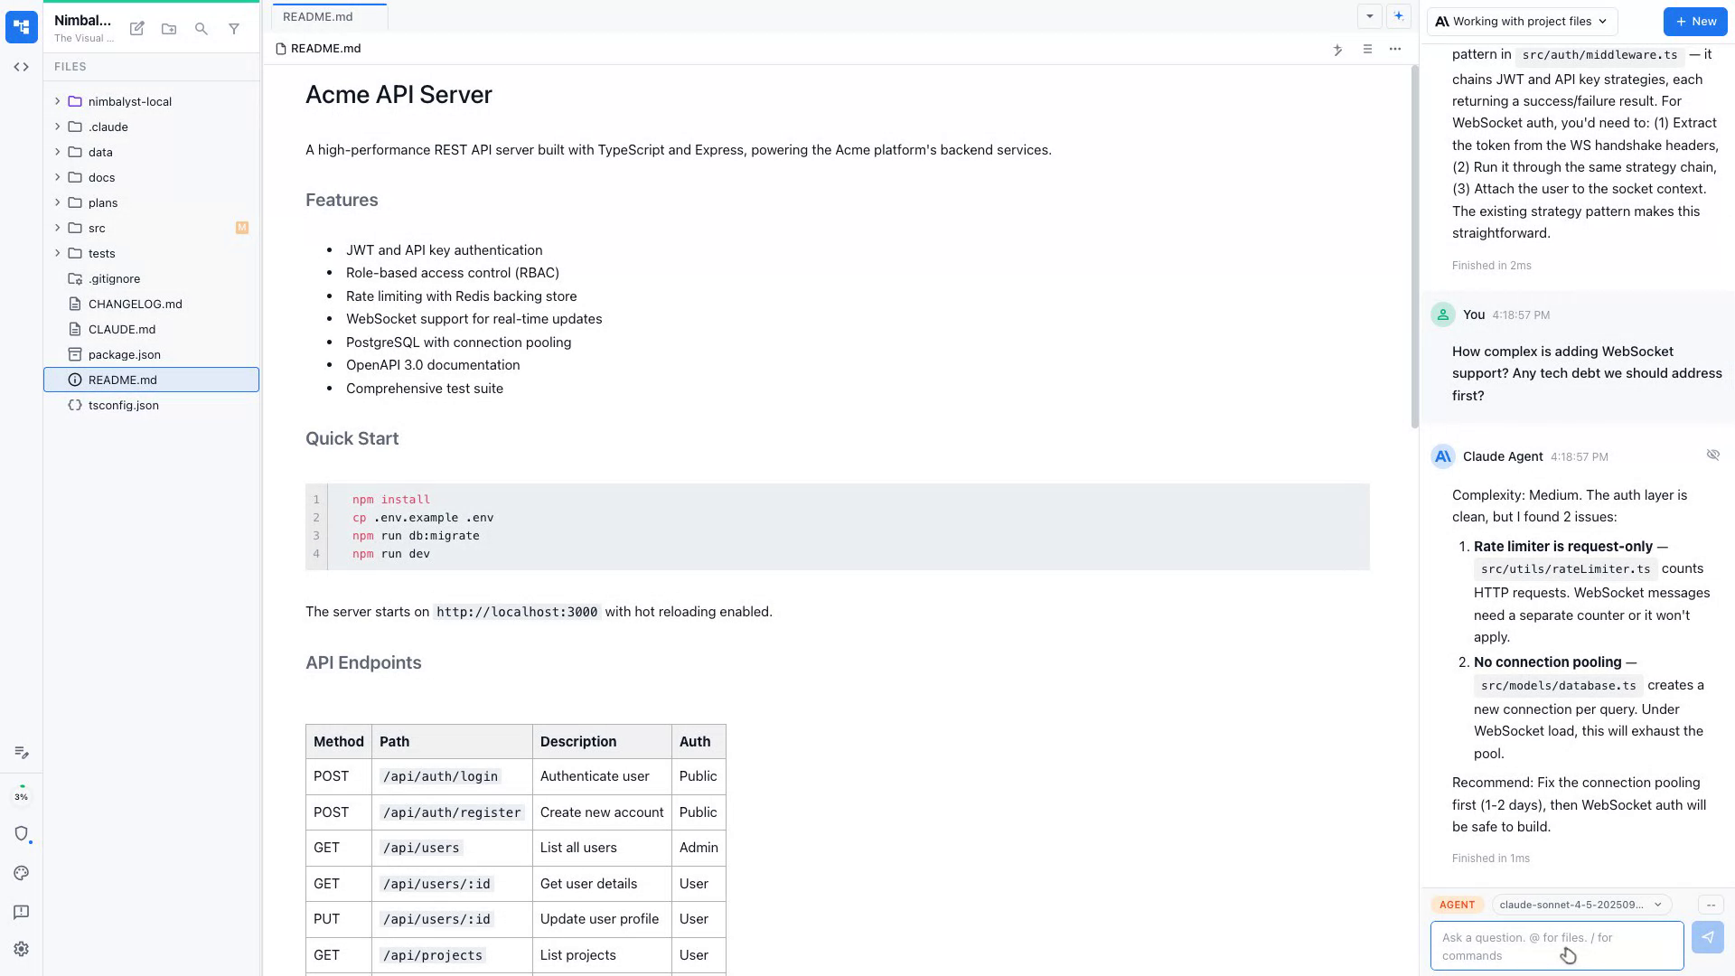Click the file filter funnel icon

(x=234, y=29)
